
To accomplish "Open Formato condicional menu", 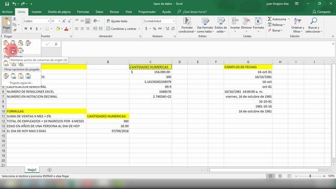I will point(187,25).
